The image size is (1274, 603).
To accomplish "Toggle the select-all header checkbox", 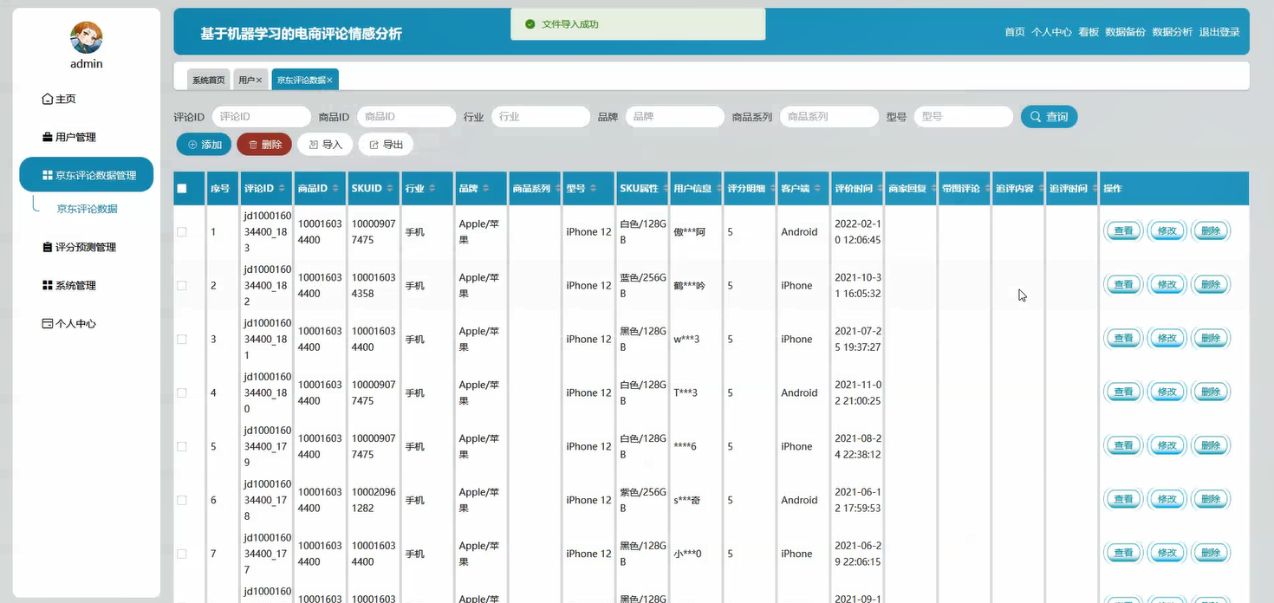I will pos(182,188).
